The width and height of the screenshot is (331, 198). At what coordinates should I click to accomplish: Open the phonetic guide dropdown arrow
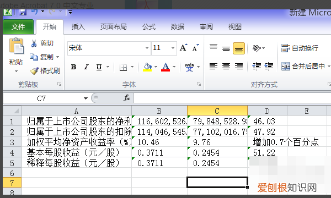click(199, 67)
